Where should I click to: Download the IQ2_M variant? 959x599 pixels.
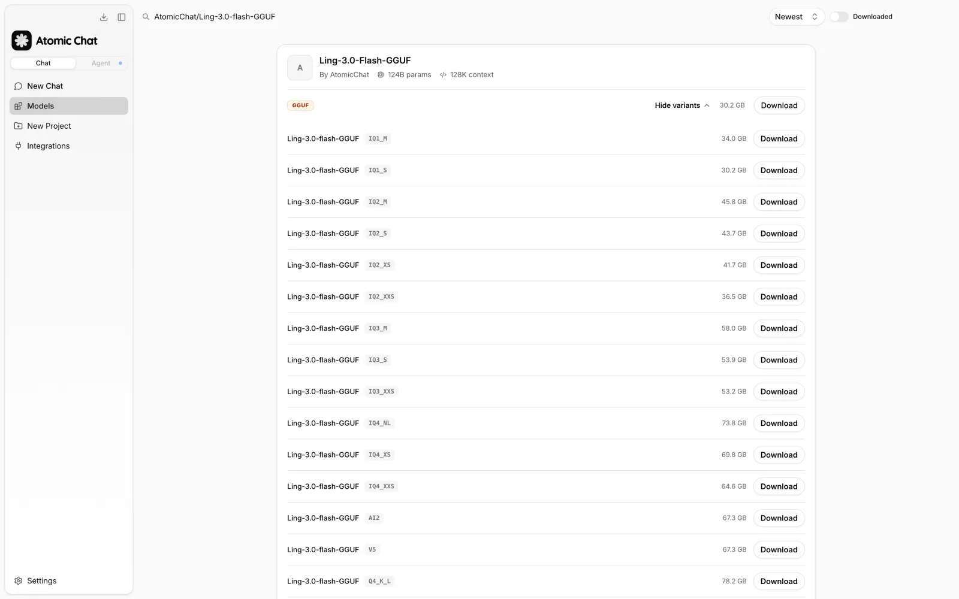point(779,202)
